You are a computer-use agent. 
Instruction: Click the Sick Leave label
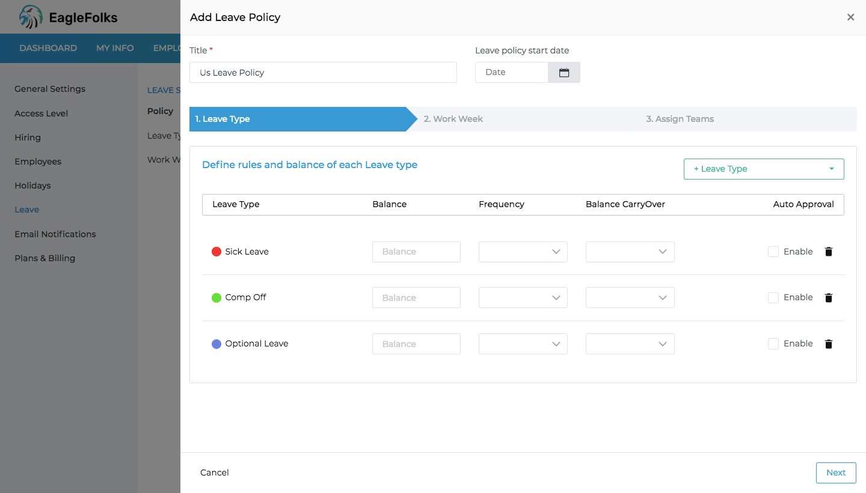[x=247, y=252]
